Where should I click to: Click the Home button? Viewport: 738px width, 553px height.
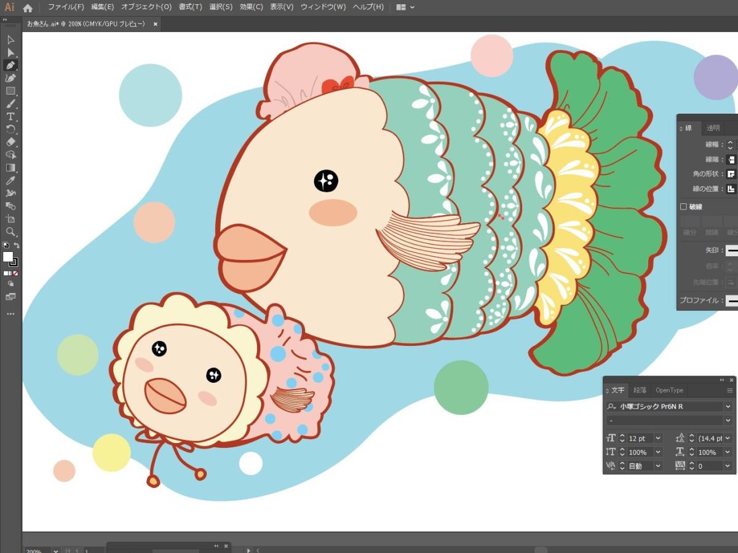28,8
